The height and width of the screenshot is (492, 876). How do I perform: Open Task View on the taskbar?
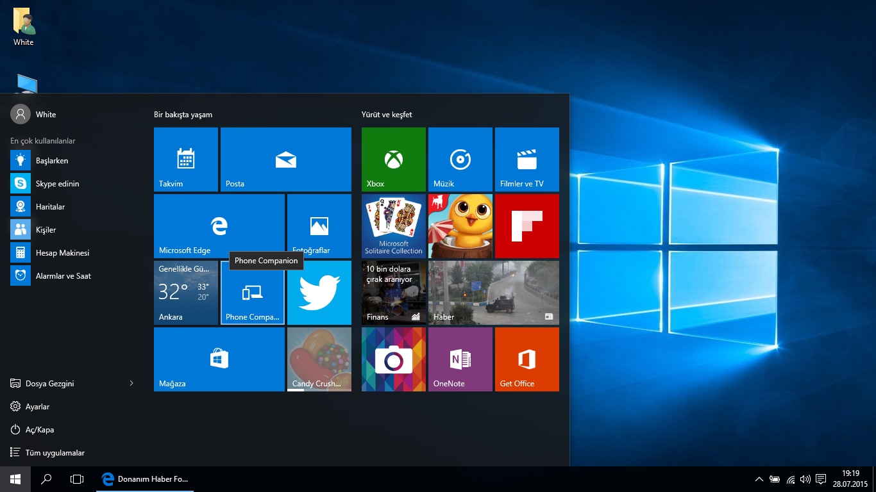pos(77,479)
